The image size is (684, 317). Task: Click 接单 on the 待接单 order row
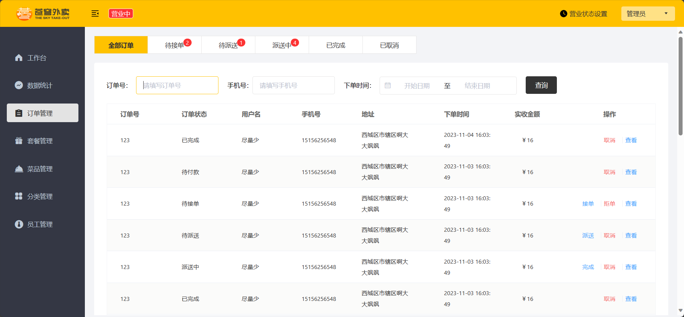[588, 203]
